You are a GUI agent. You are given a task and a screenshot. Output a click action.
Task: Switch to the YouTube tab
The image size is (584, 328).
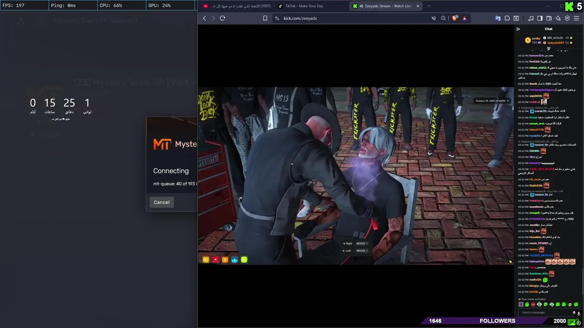(236, 6)
